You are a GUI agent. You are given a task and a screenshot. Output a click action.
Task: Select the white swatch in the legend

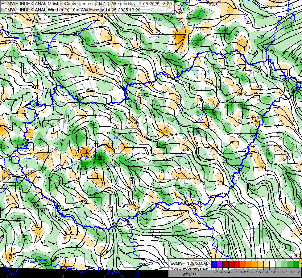(x=272, y=264)
